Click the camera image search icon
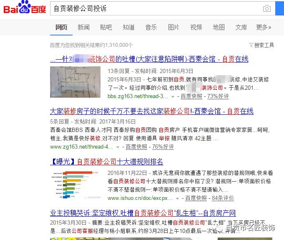Screen dimensions: 284x240 point(266,8)
